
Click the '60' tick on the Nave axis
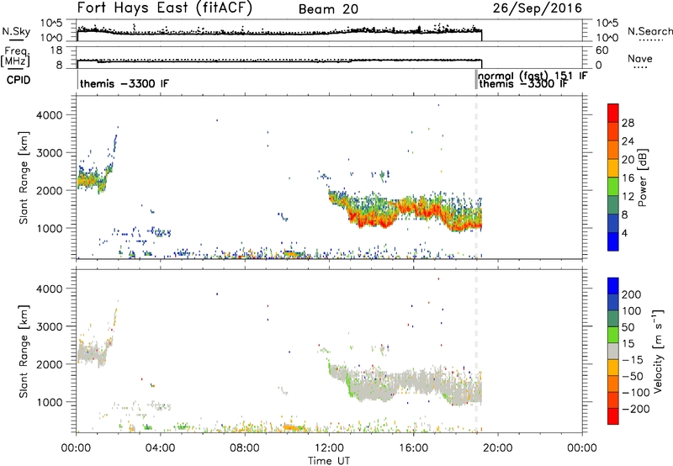[601, 50]
